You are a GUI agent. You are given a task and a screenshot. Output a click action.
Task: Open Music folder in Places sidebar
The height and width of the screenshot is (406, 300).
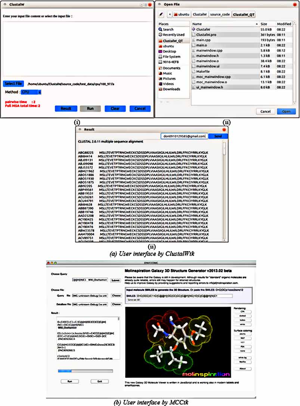pos(165,73)
